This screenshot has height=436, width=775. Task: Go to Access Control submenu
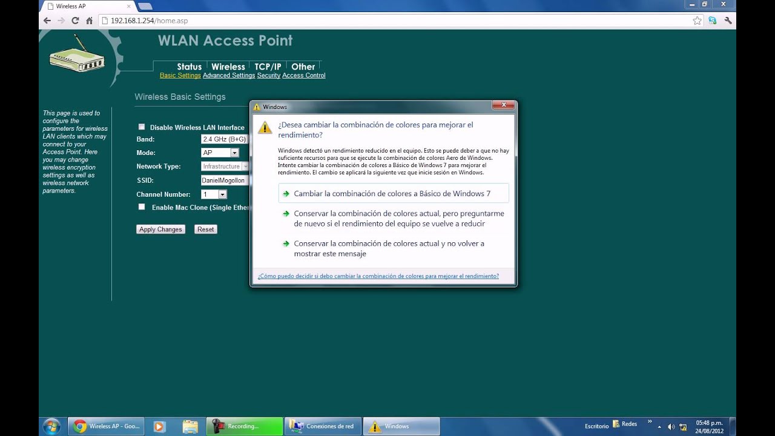tap(303, 76)
